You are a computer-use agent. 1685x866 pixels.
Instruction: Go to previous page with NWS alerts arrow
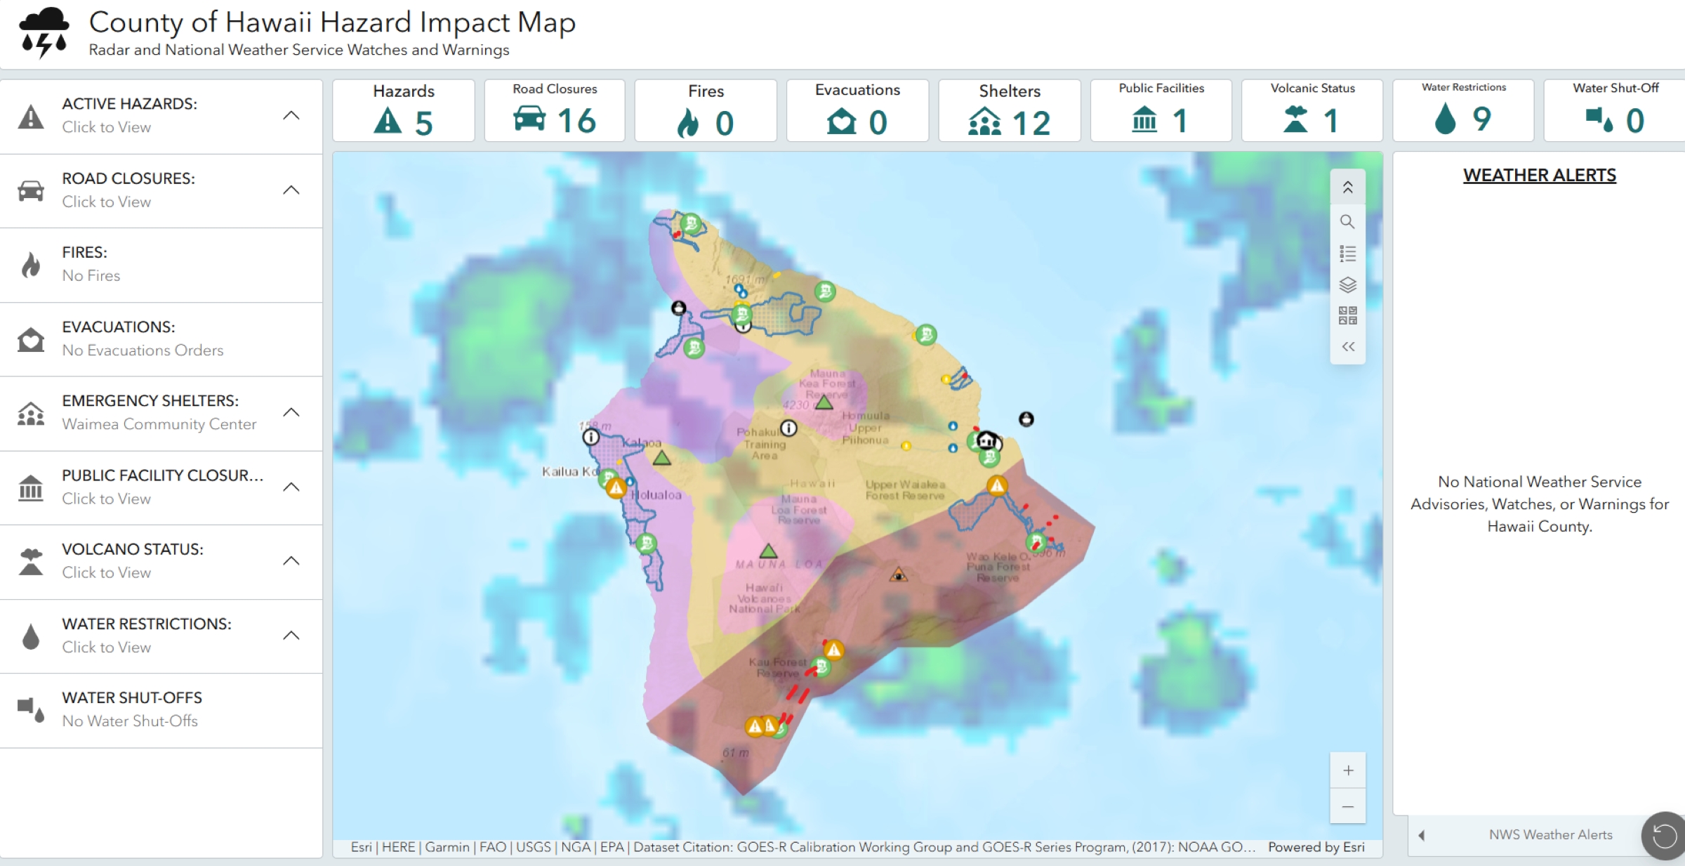click(1422, 835)
